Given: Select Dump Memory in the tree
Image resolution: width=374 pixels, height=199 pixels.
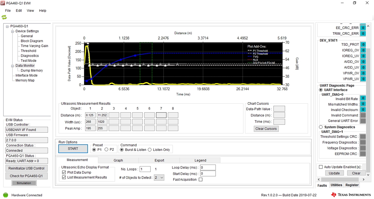Looking at the screenshot, I should click(32, 70).
